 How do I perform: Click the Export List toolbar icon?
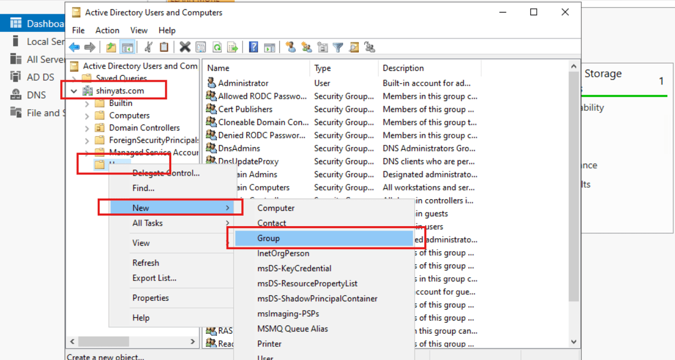tap(233, 47)
